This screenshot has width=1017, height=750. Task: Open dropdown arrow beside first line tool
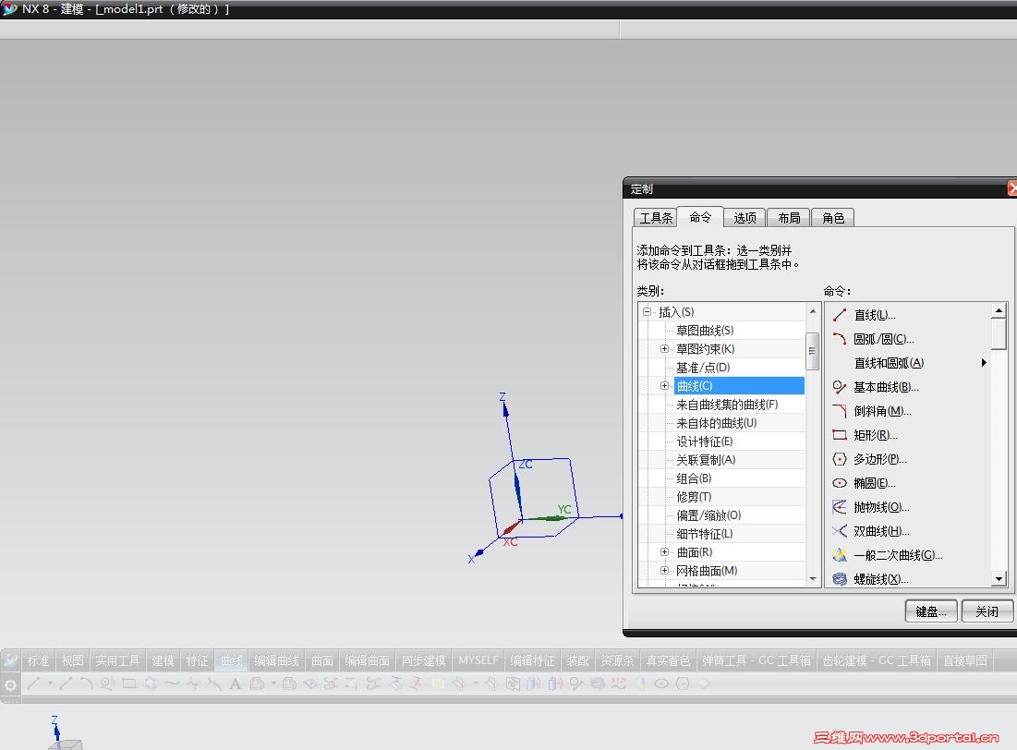pyautogui.click(x=50, y=683)
